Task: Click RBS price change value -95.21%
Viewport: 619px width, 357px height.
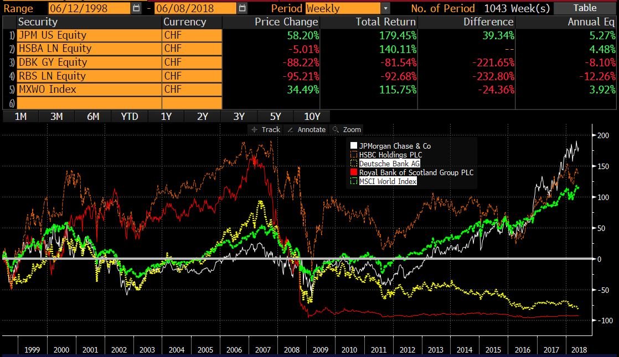Action: [301, 76]
